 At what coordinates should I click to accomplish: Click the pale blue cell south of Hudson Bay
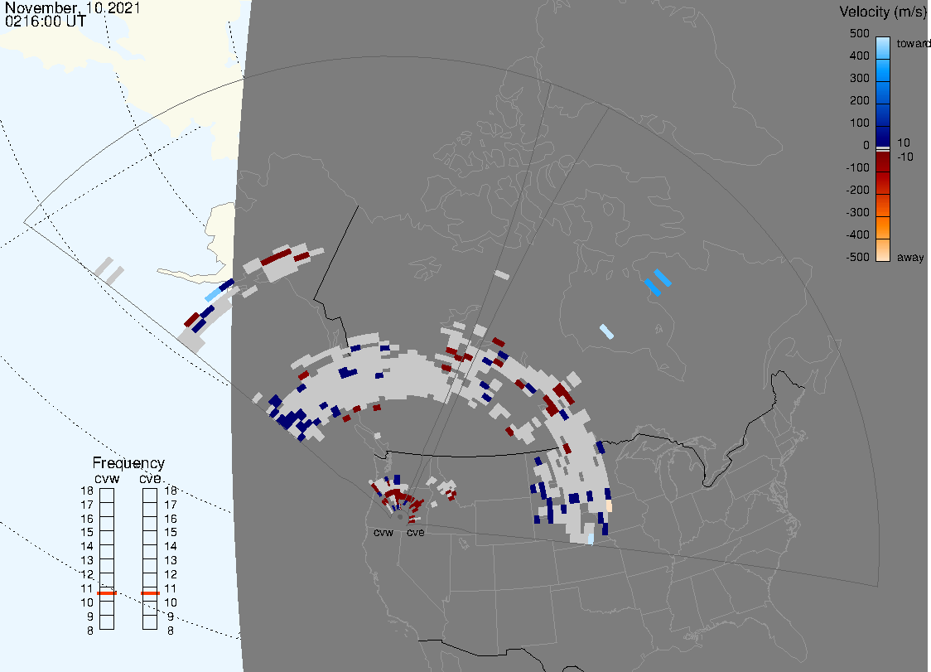[607, 331]
